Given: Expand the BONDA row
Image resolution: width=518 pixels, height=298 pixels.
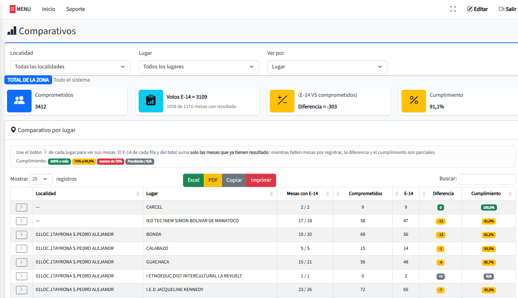Looking at the screenshot, I should click(x=21, y=235).
